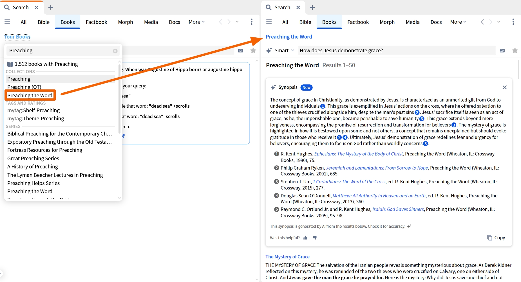The width and height of the screenshot is (521, 282).
Task: Click AI sparkle icon after accuracy notice
Action: point(409,226)
